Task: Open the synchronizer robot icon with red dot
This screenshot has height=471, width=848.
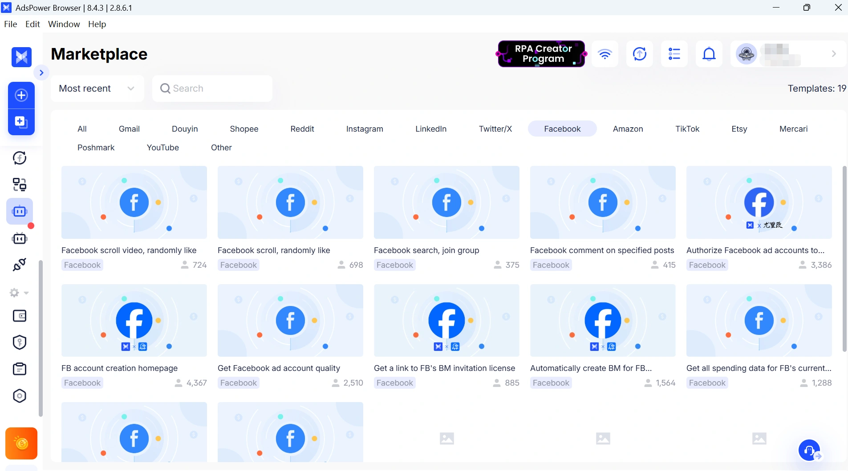Action: coord(20,238)
